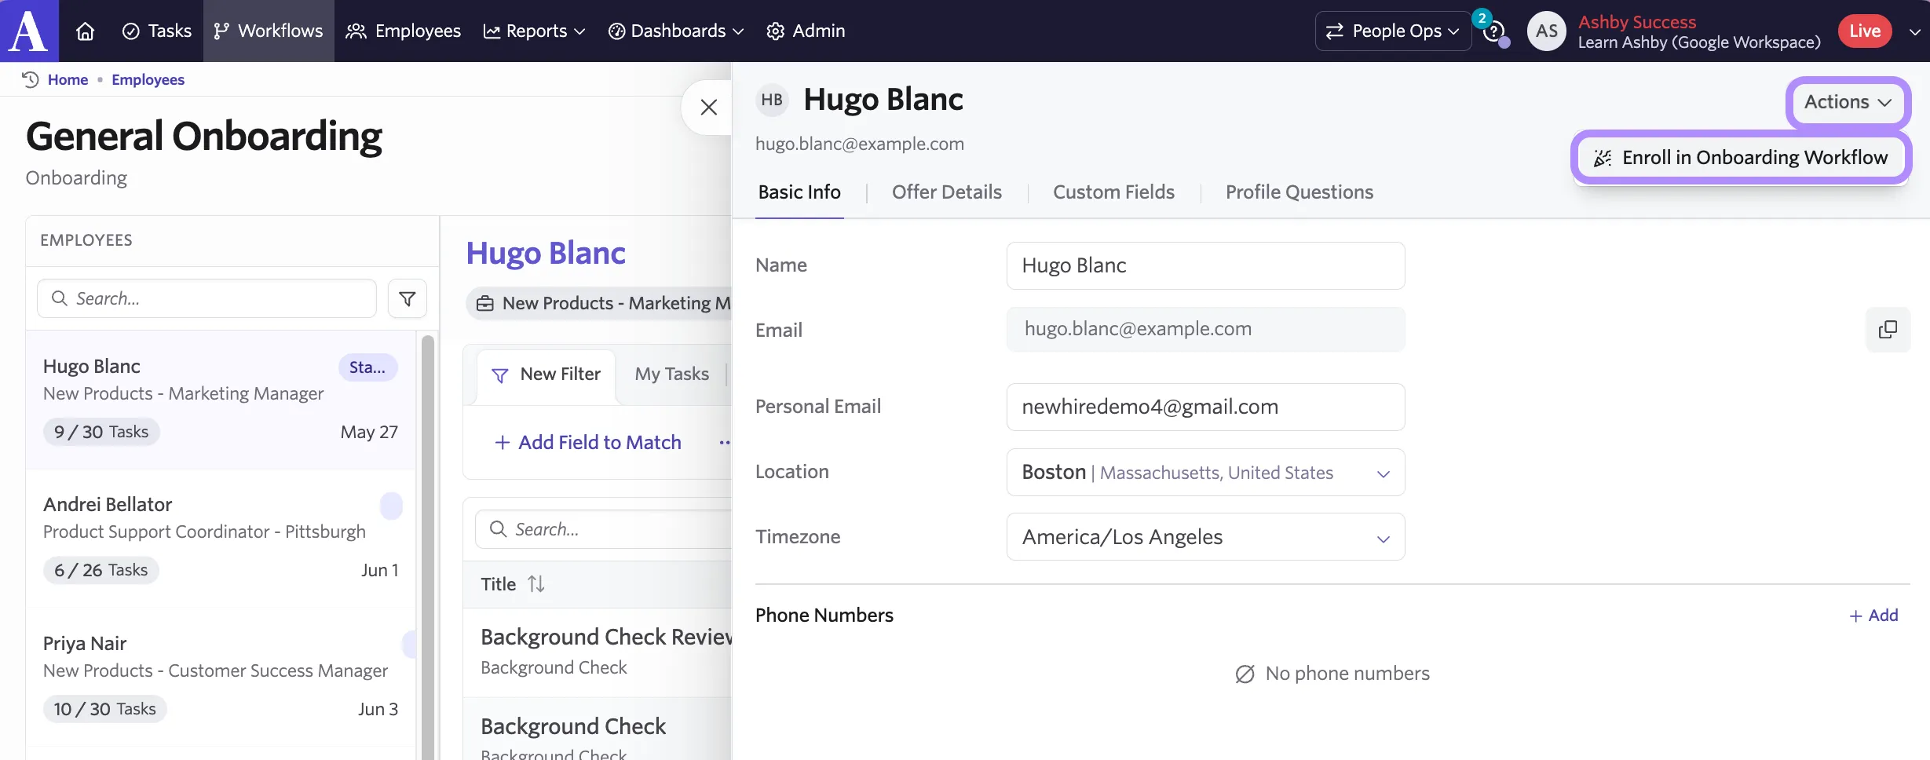This screenshot has width=1930, height=760.
Task: Expand the account menu chevron beside Live
Action: (x=1914, y=32)
